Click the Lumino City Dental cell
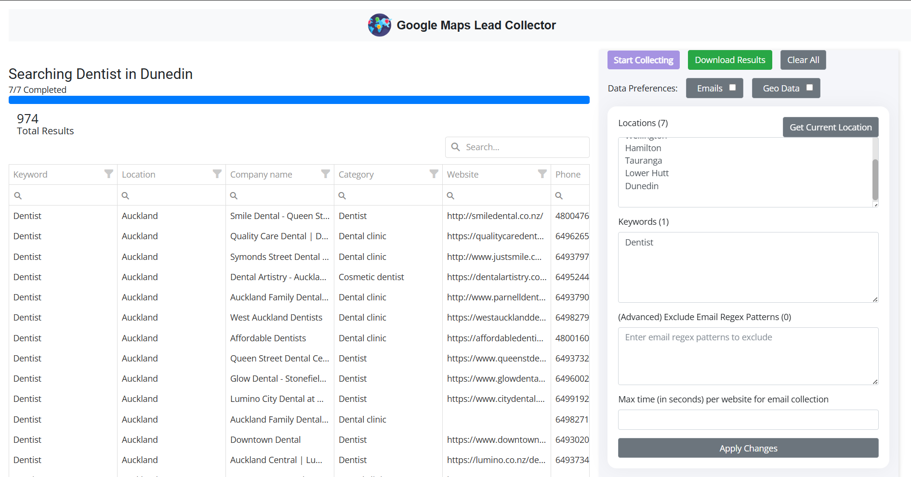911x477 pixels. (280, 399)
